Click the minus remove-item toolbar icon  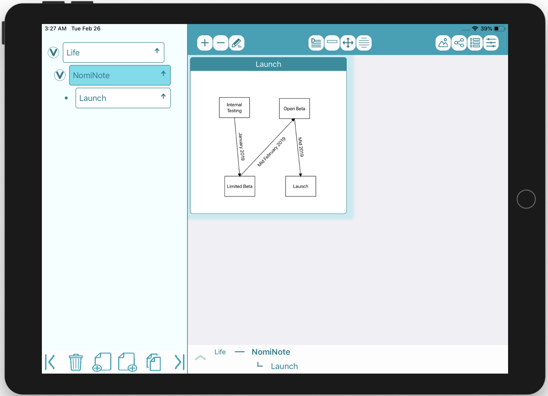click(x=221, y=43)
